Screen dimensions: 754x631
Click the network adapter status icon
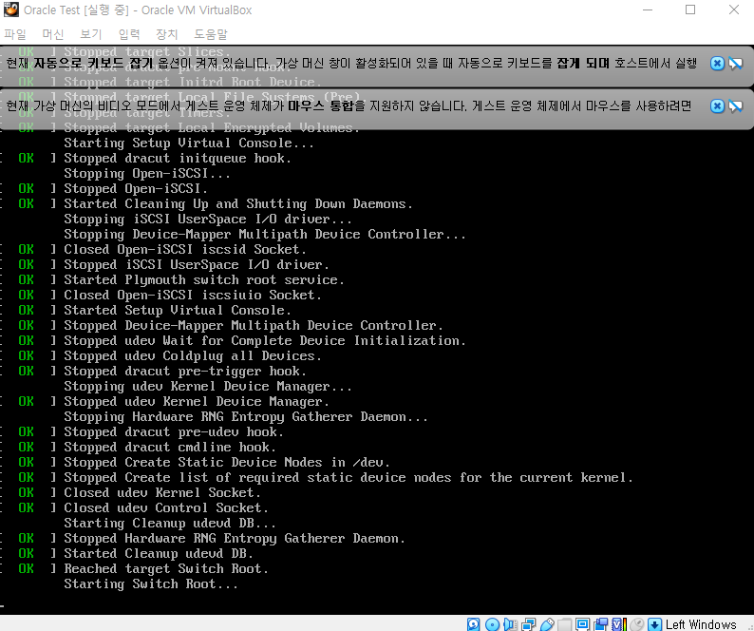pos(529,624)
